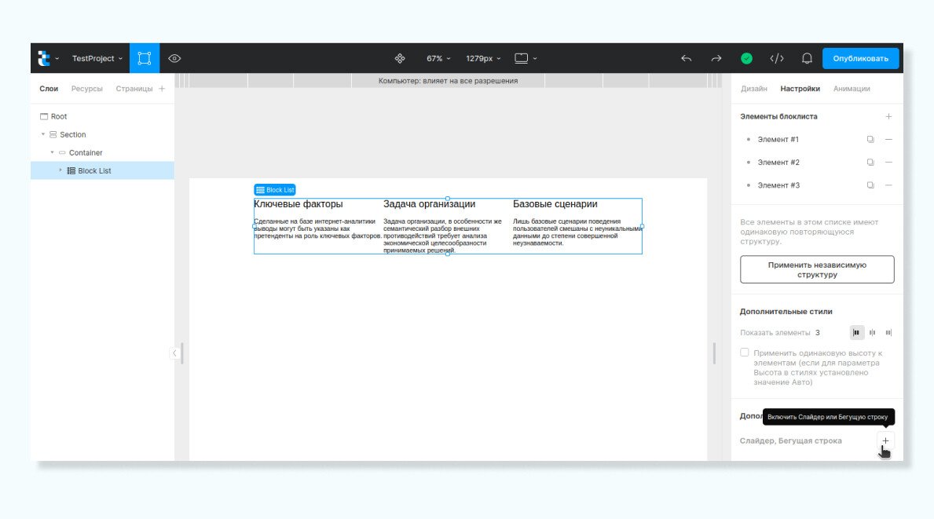Open the Настройки tab
Screen dimensions: 934x519
800,89
